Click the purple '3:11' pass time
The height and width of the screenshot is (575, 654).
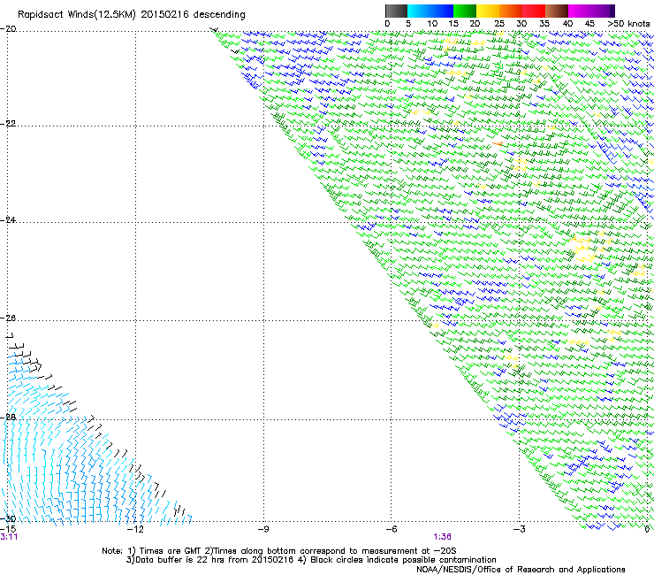click(x=9, y=537)
